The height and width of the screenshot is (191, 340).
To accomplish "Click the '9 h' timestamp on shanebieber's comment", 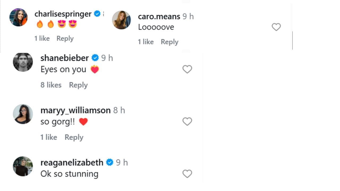I will pyautogui.click(x=107, y=58).
